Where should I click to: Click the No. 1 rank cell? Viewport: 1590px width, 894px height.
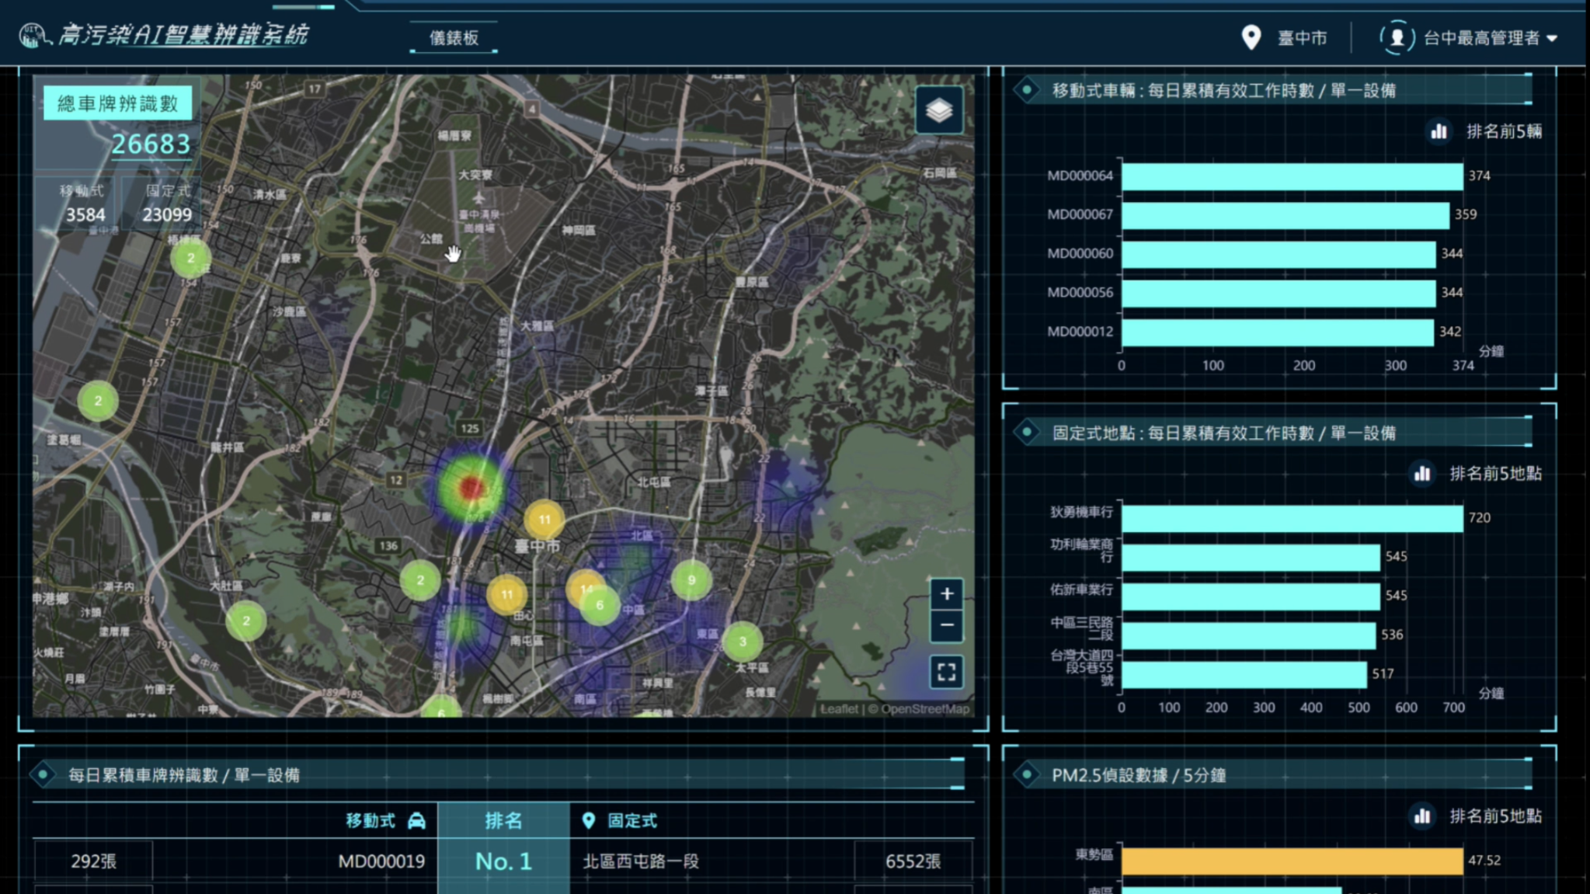point(503,861)
